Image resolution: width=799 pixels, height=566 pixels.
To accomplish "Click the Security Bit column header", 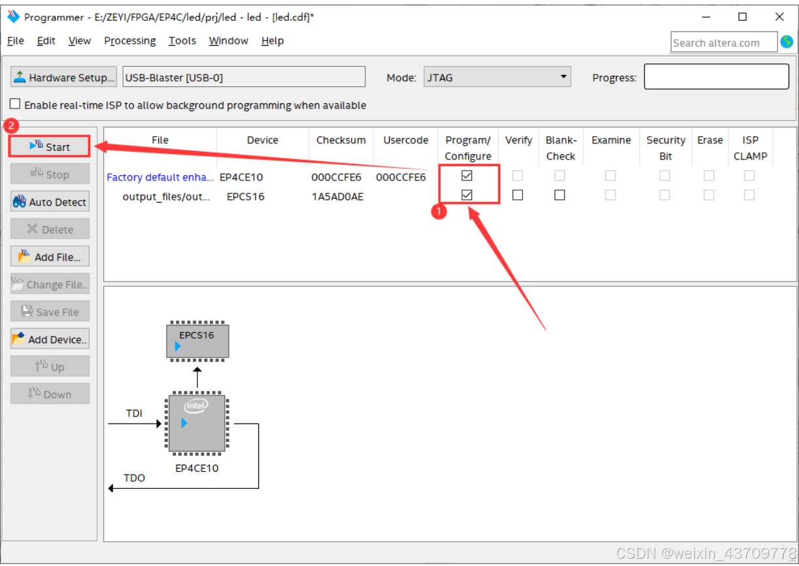I will pos(666,148).
